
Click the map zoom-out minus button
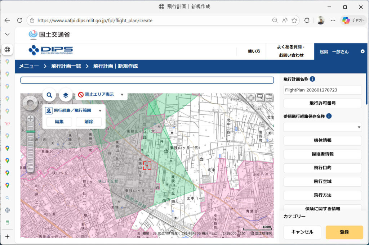click(x=31, y=168)
